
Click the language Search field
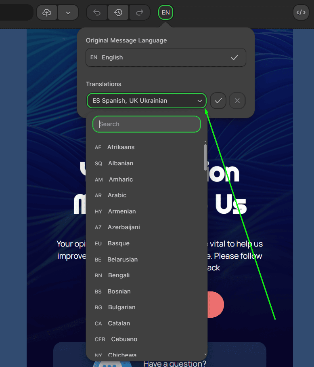point(147,124)
